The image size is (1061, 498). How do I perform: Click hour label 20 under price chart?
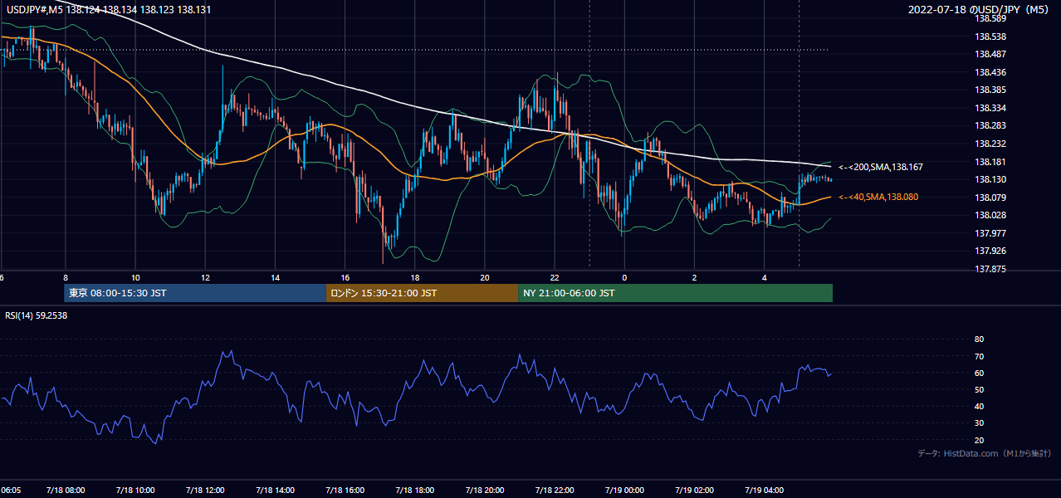click(485, 277)
